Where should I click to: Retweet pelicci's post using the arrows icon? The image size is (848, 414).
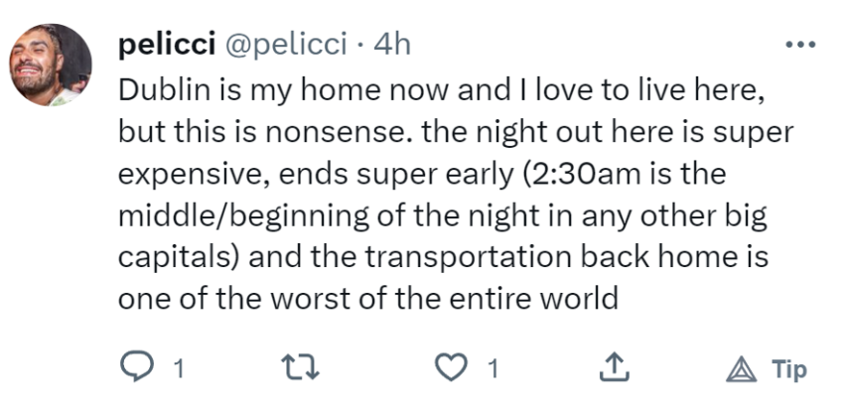pyautogui.click(x=298, y=368)
